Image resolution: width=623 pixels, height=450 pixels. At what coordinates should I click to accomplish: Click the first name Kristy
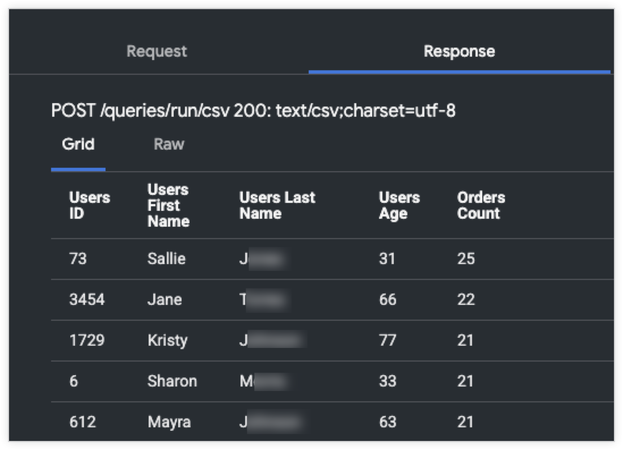[167, 341]
